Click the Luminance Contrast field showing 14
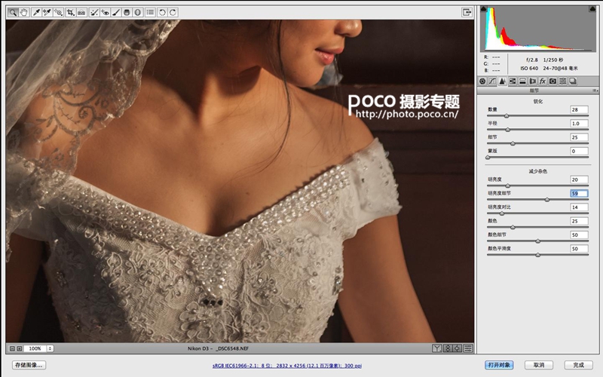 (579, 207)
